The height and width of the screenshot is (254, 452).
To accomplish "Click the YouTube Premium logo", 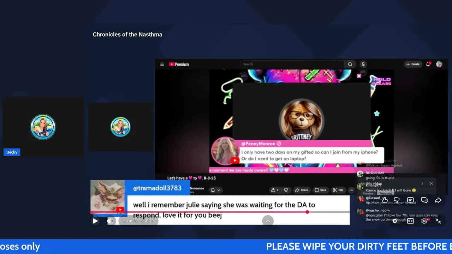I will coord(179,64).
